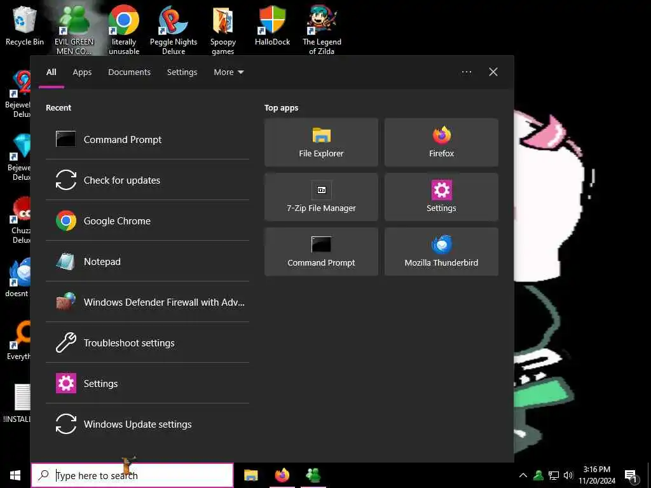651x488 pixels.
Task: Open volume control tray icon
Action: [568, 475]
